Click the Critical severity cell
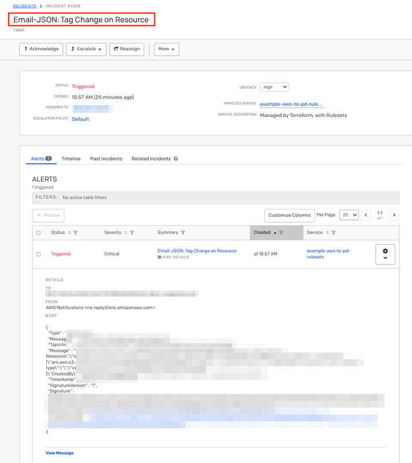Image resolution: width=412 pixels, height=463 pixels. coord(112,254)
